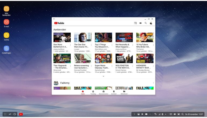Click the YouTube logo in header
This screenshot has width=207, height=118.
(x=59, y=23)
